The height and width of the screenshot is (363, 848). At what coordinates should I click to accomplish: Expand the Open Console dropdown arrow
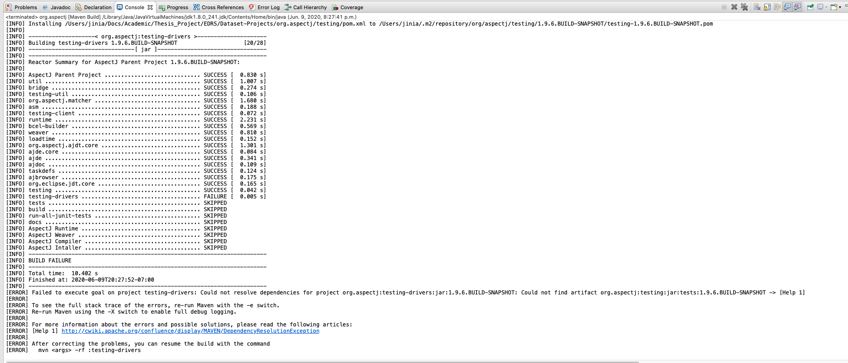pos(840,7)
